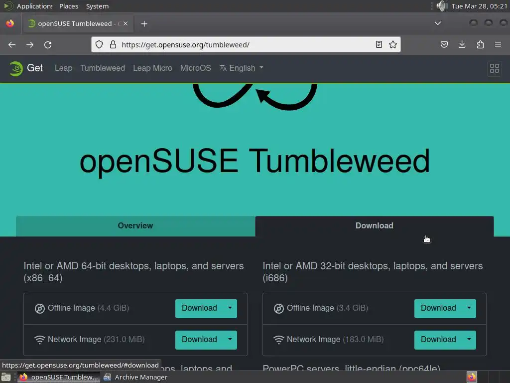Open the System menu

[x=97, y=6]
